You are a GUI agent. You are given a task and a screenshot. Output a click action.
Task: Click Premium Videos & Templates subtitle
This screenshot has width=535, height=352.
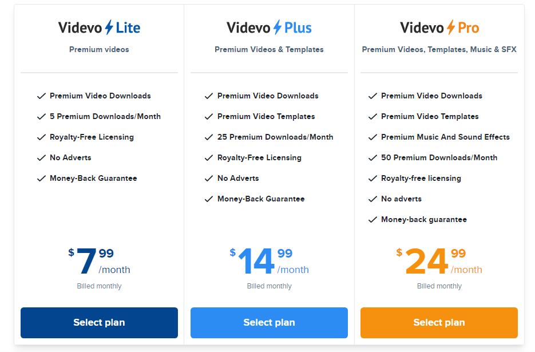click(269, 49)
